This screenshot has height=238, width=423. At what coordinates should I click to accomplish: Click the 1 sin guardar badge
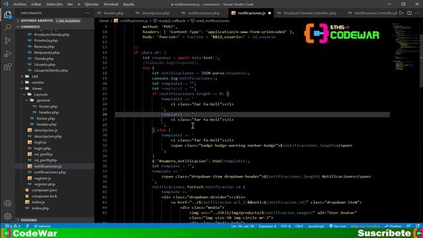[x=68, y=20]
